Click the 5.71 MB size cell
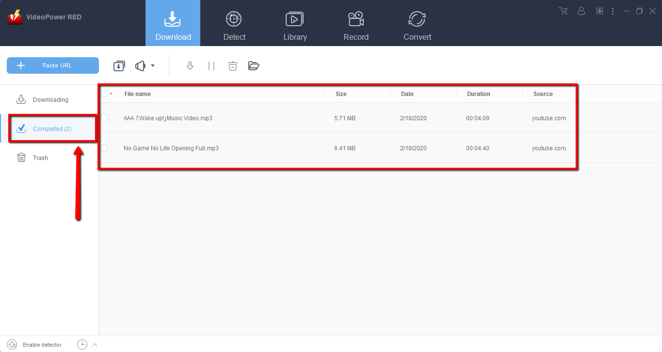Image resolution: width=662 pixels, height=352 pixels. point(345,118)
